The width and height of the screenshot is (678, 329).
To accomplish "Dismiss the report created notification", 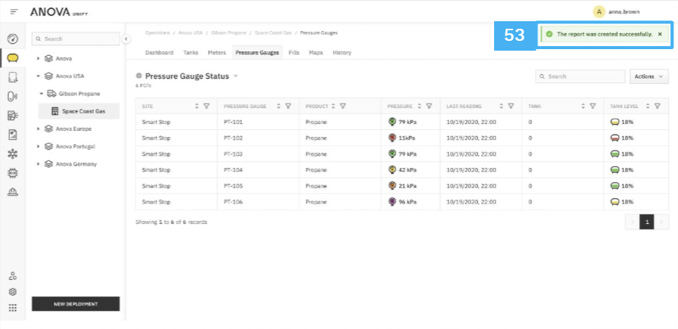I will tap(660, 34).
